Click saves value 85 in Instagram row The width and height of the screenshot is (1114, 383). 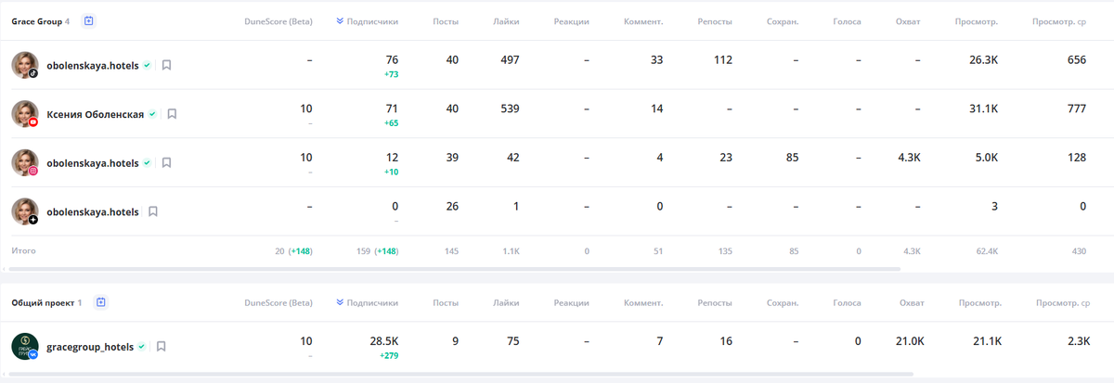(x=792, y=158)
